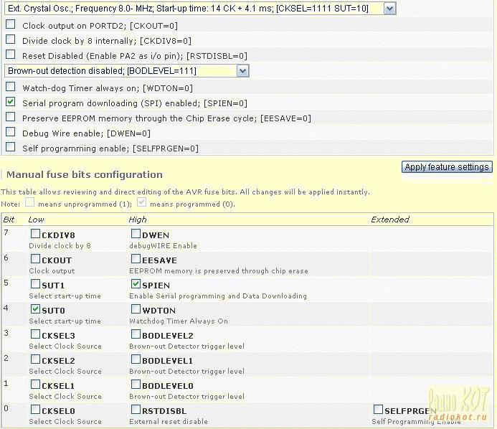Check Divide clock by 8 internally
Viewport: 497px width, 429px height.
click(11, 39)
